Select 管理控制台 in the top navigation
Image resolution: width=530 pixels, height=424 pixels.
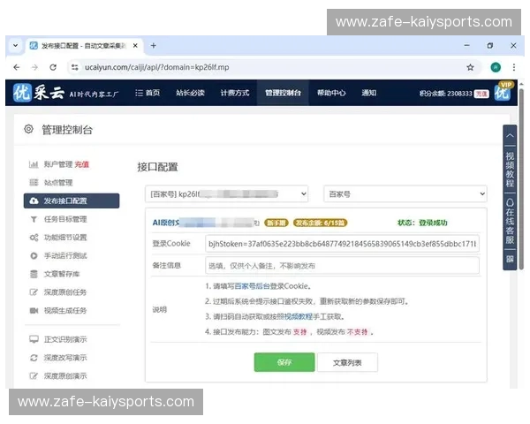coord(283,93)
